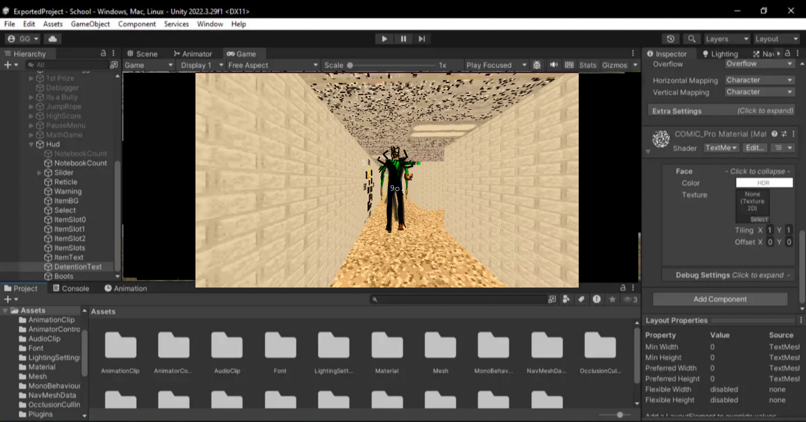
Task: Click the shader Edit button
Action: click(x=755, y=148)
